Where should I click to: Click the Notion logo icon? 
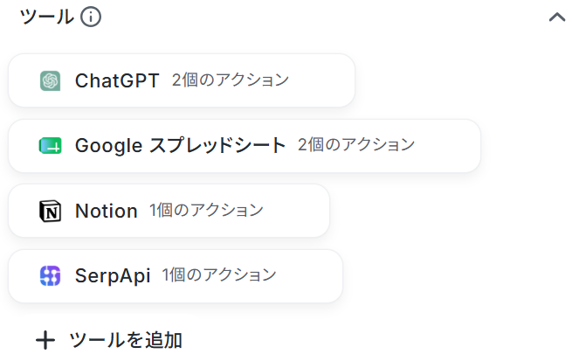[50, 211]
